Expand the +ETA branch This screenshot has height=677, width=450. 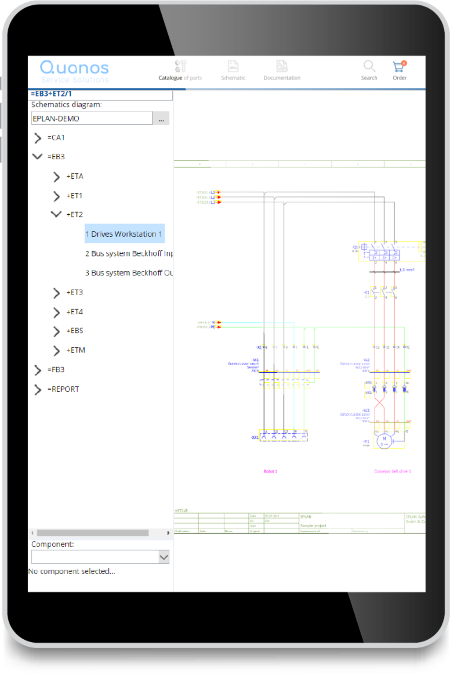coord(56,176)
